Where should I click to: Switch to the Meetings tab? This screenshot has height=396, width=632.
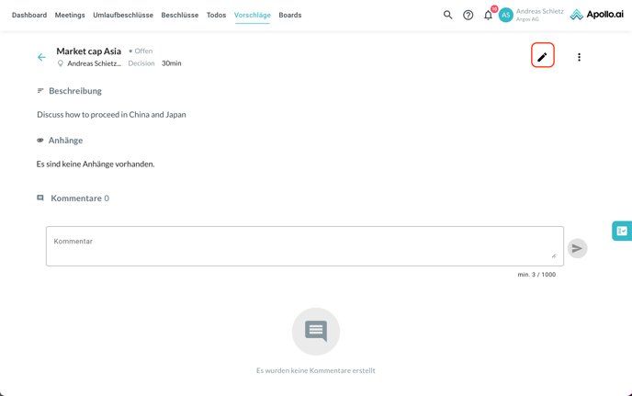tap(70, 15)
